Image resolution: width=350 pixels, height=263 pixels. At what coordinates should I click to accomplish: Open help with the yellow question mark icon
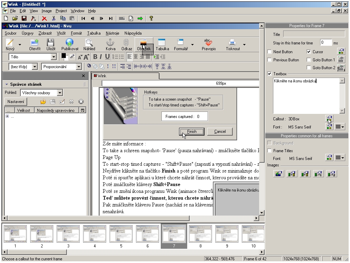151,19
